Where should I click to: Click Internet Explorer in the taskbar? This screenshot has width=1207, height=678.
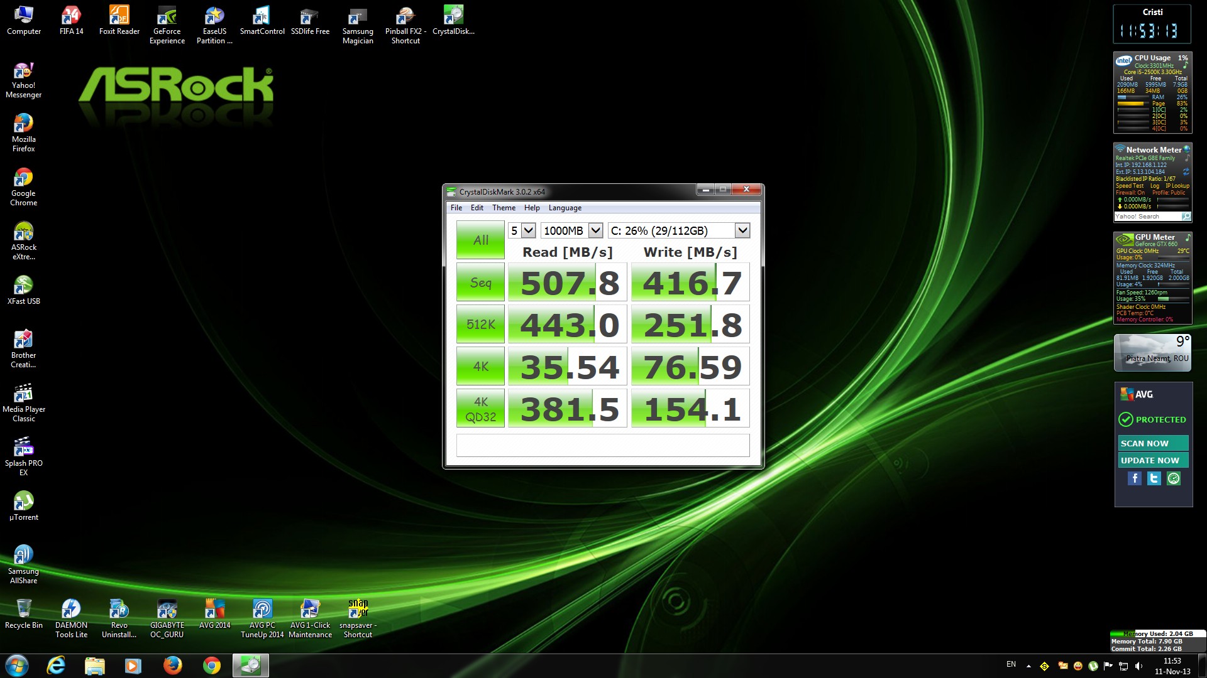pyautogui.click(x=56, y=665)
